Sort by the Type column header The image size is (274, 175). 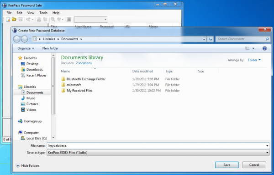(x=180, y=71)
